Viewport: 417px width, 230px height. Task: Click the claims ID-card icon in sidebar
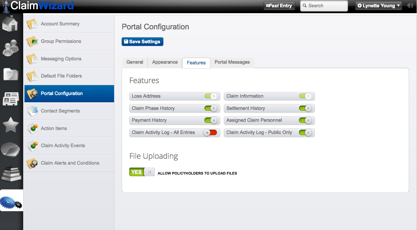tap(11, 98)
